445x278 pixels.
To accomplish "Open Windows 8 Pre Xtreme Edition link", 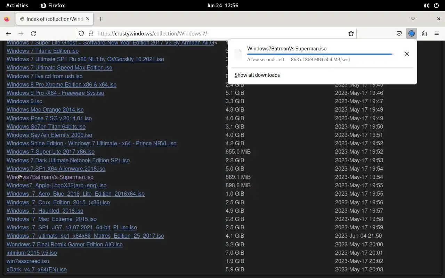I will click(62, 84).
